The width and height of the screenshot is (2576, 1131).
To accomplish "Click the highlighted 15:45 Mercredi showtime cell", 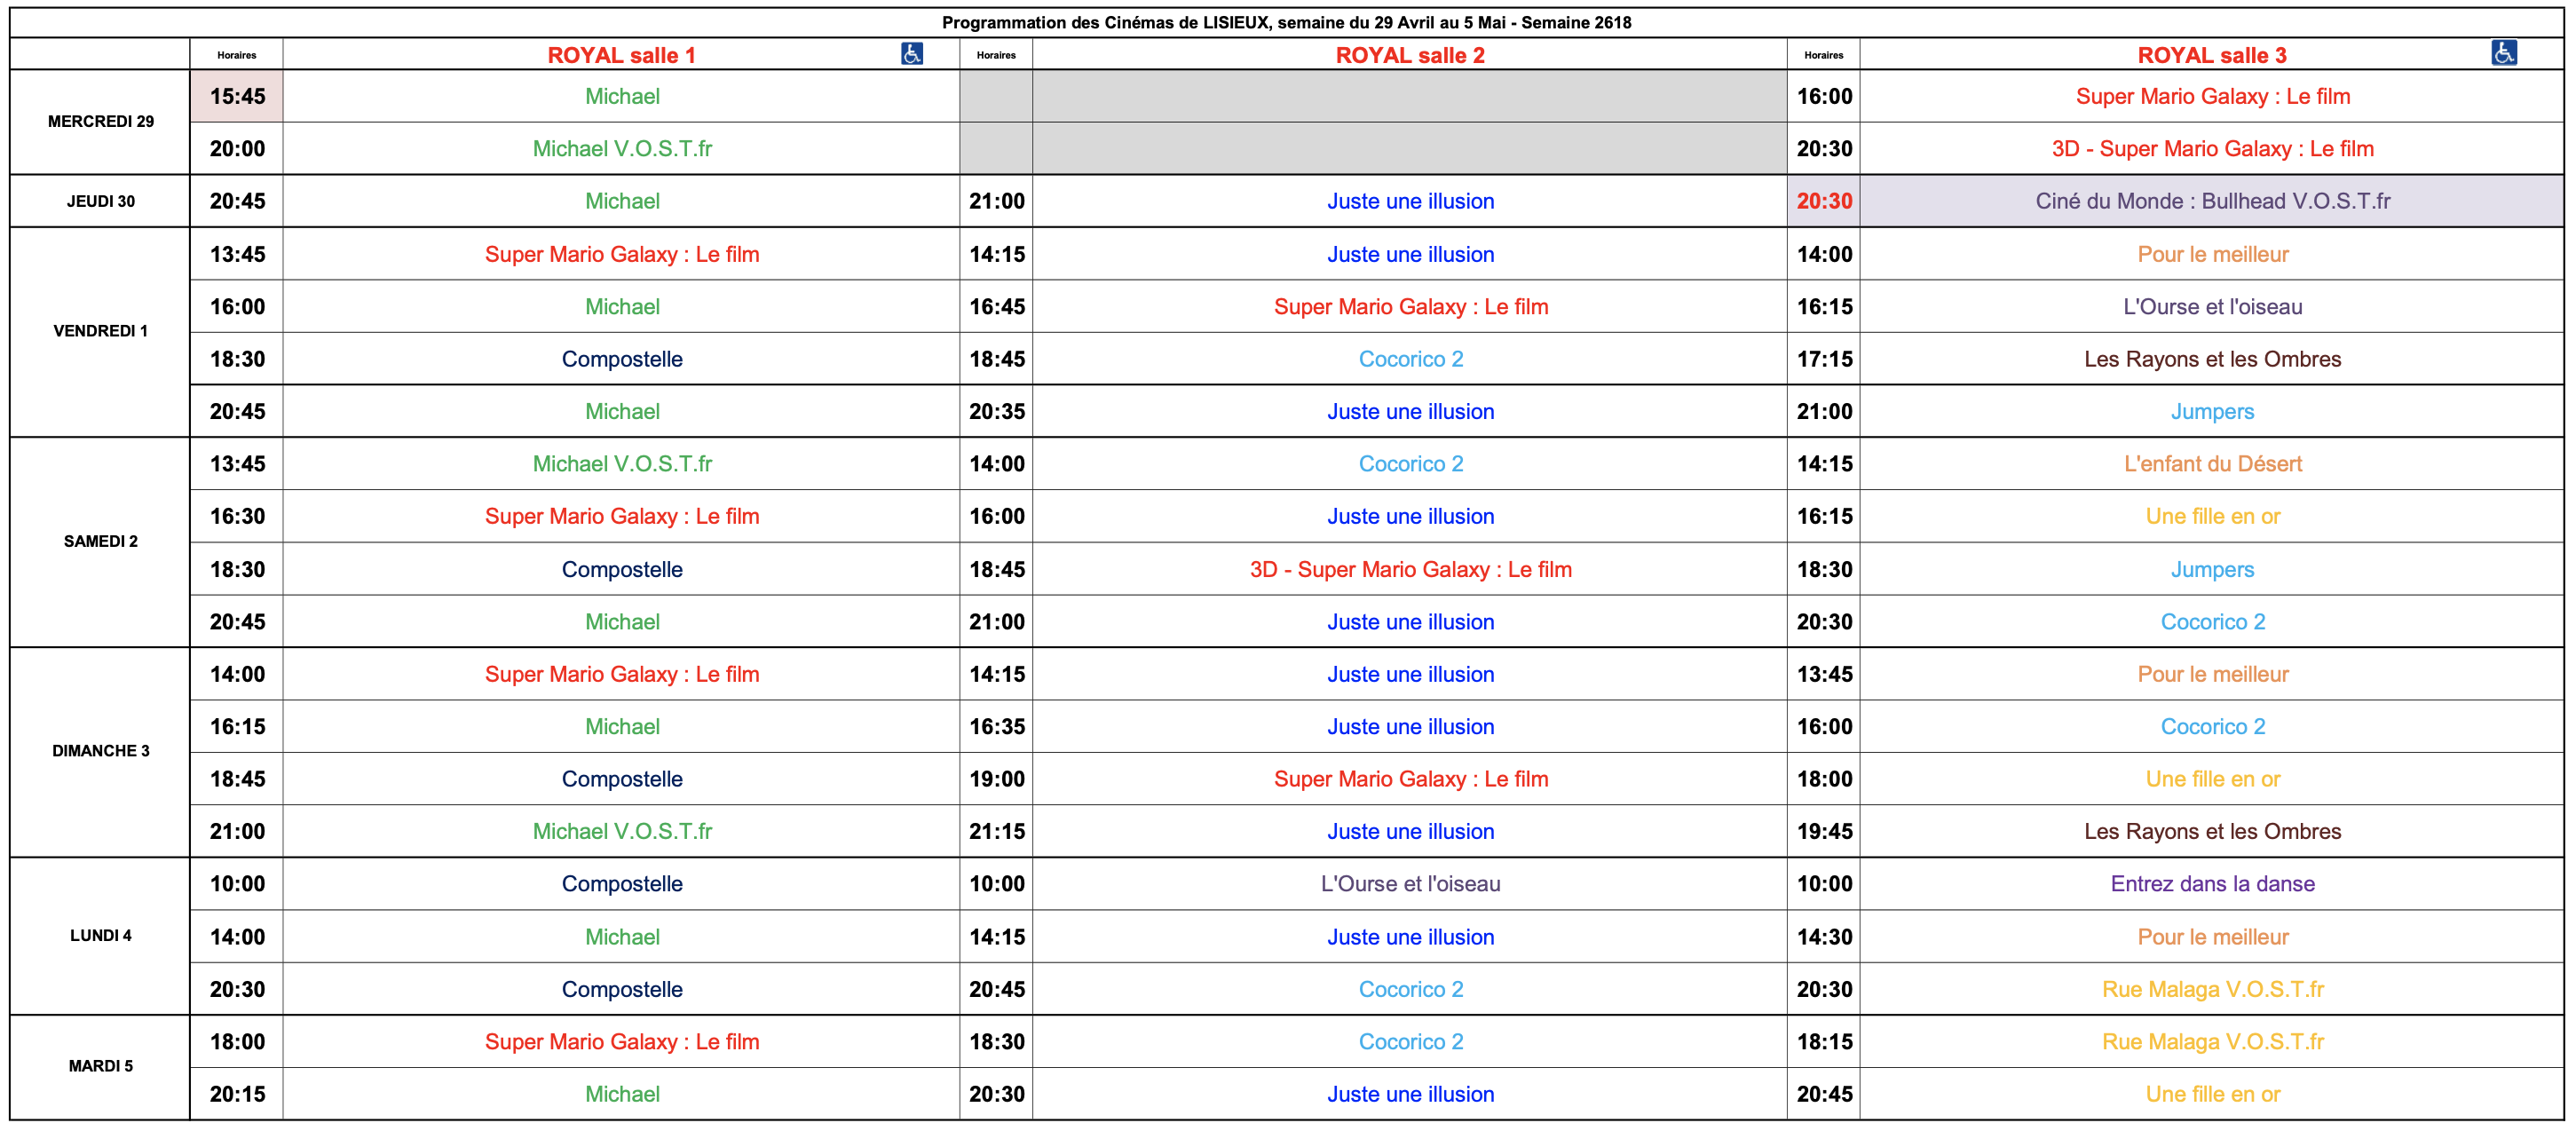I will 237,97.
